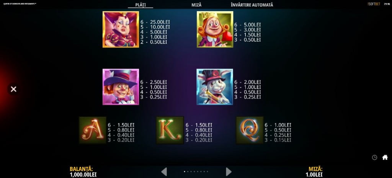The width and height of the screenshot is (392, 178).
Task: Go to the previous paytable page arrow
Action: pos(164,172)
